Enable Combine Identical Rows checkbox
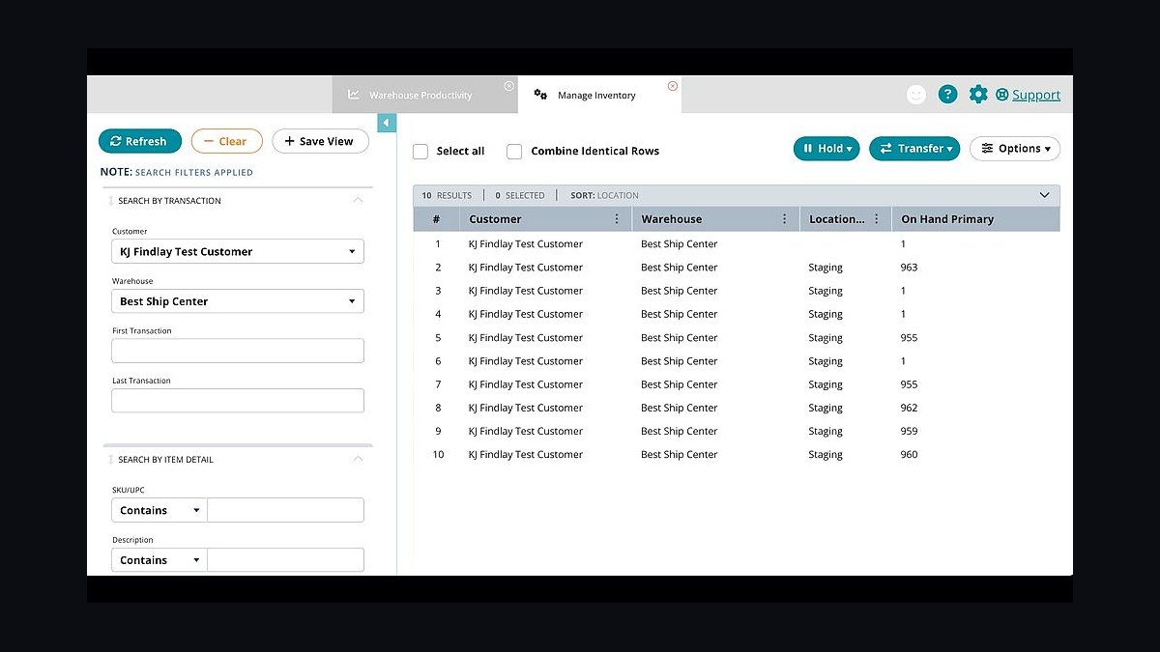The width and height of the screenshot is (1160, 652). (514, 152)
